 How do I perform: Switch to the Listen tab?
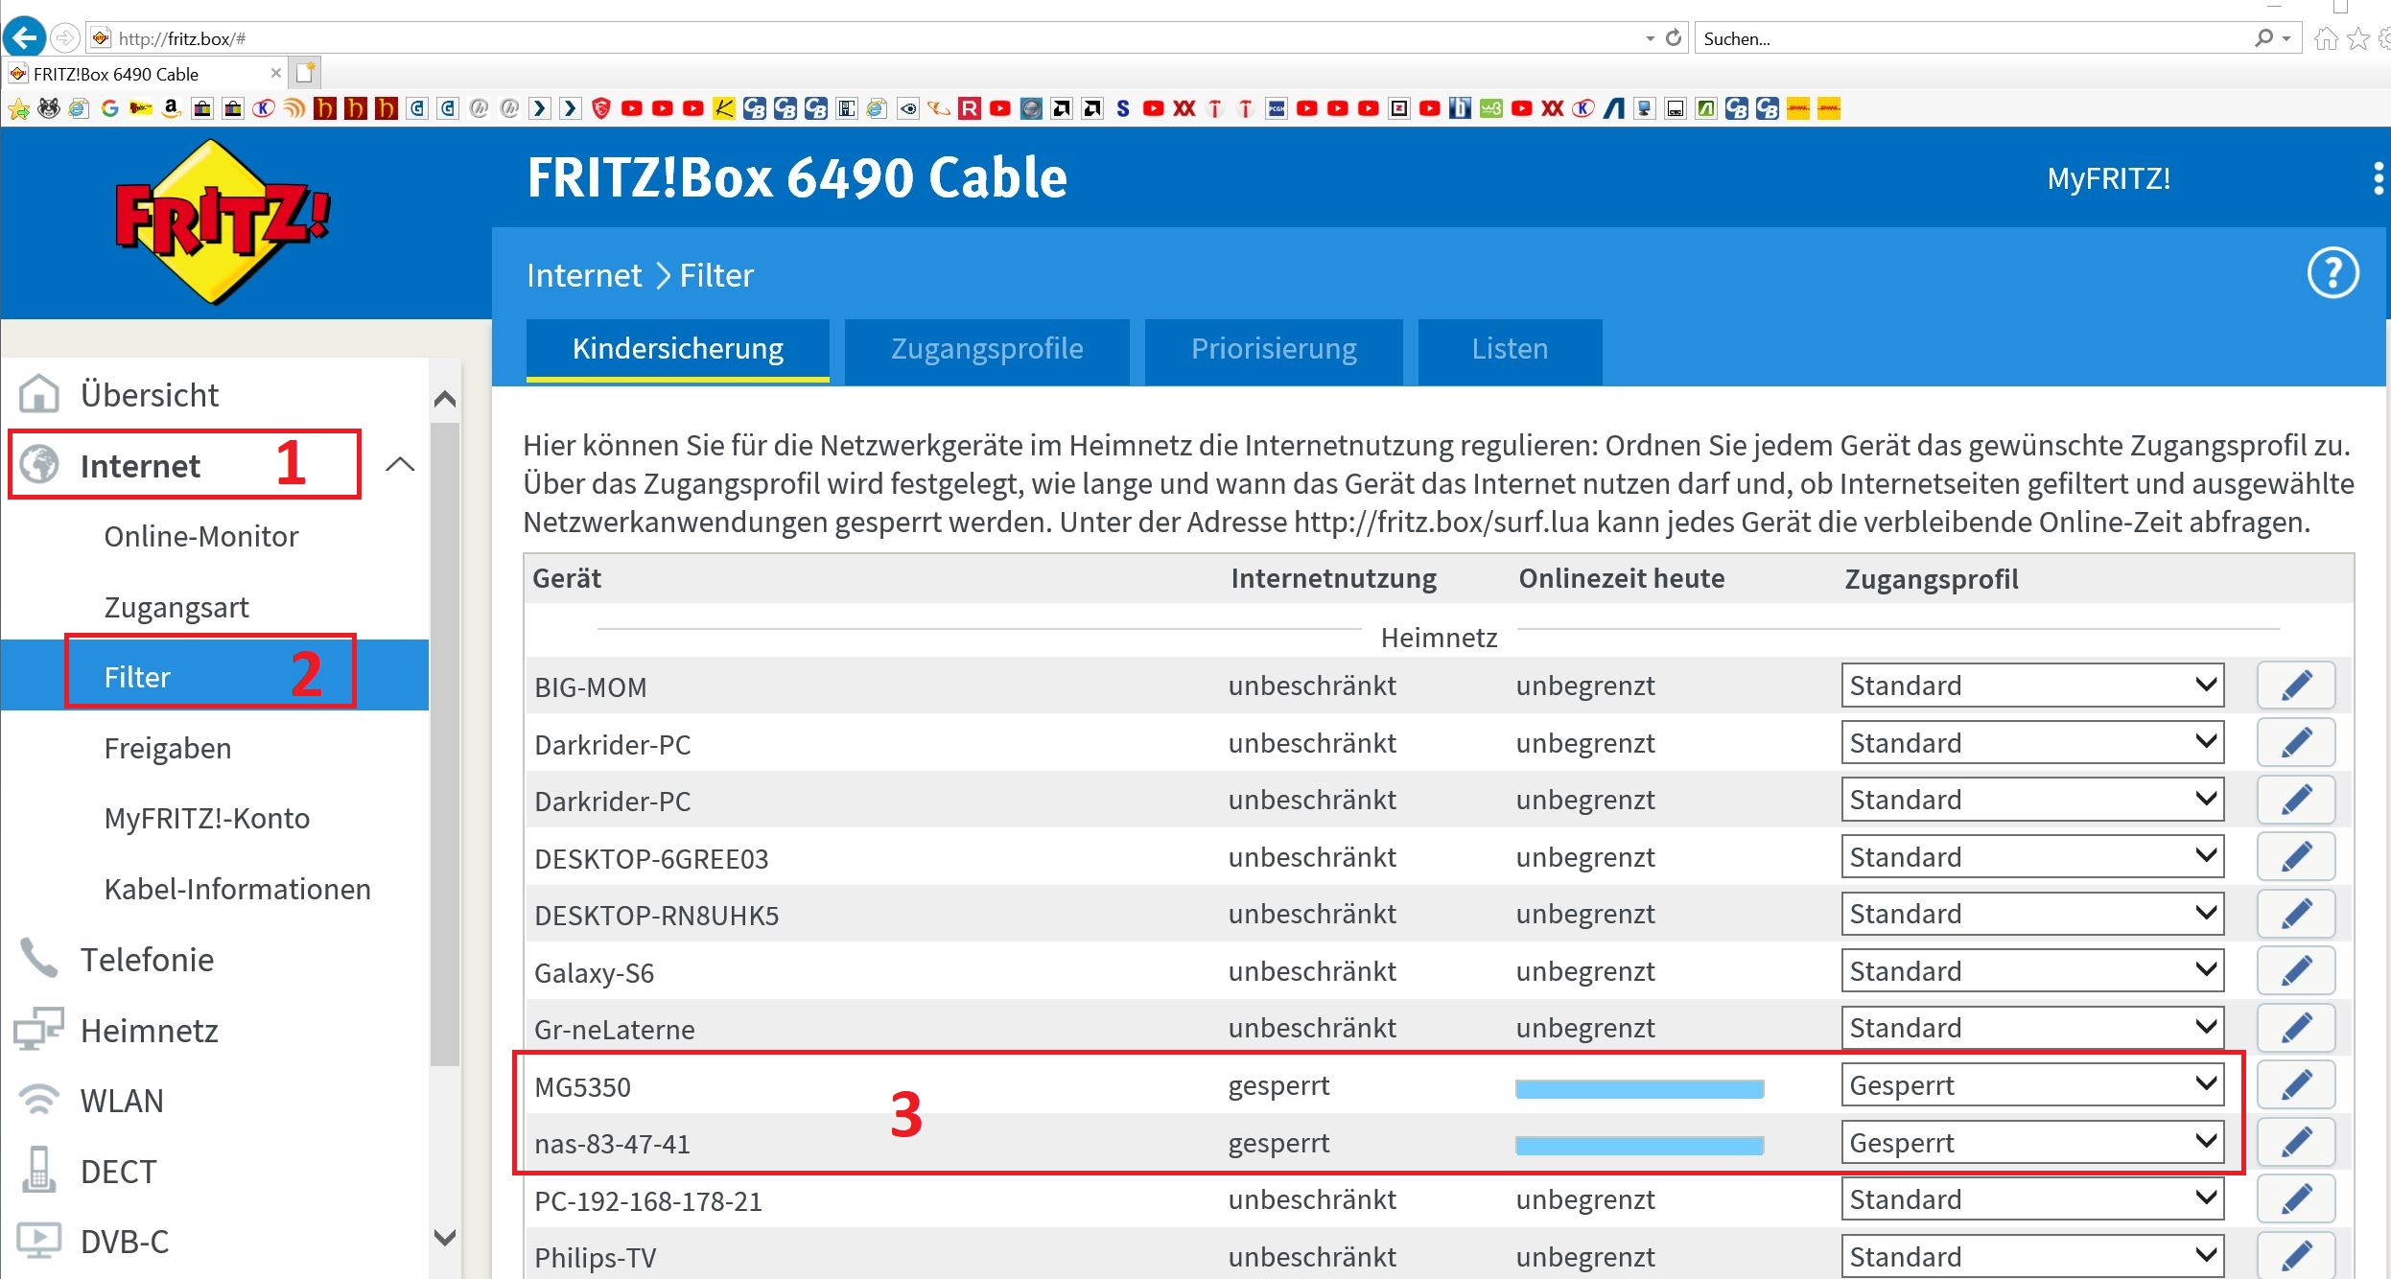[x=1509, y=349]
